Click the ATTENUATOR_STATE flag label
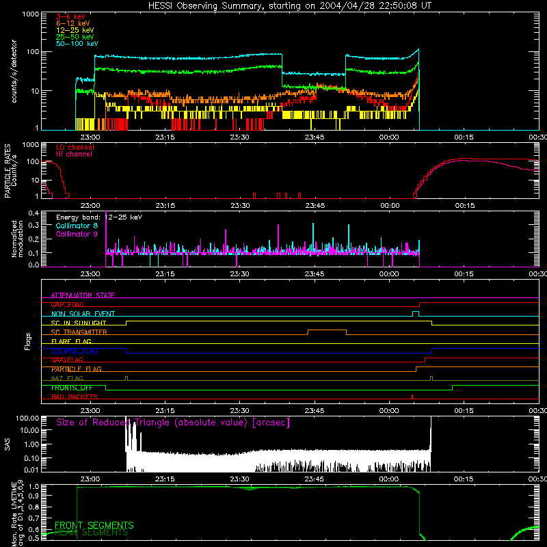Screen dimensions: 547x547 [x=83, y=295]
